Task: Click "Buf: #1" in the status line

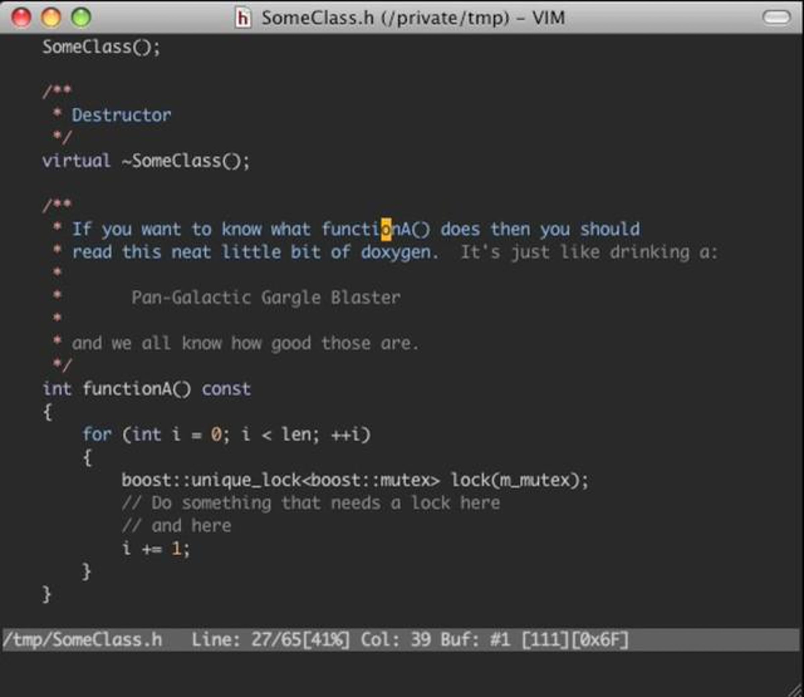Action: pos(475,640)
